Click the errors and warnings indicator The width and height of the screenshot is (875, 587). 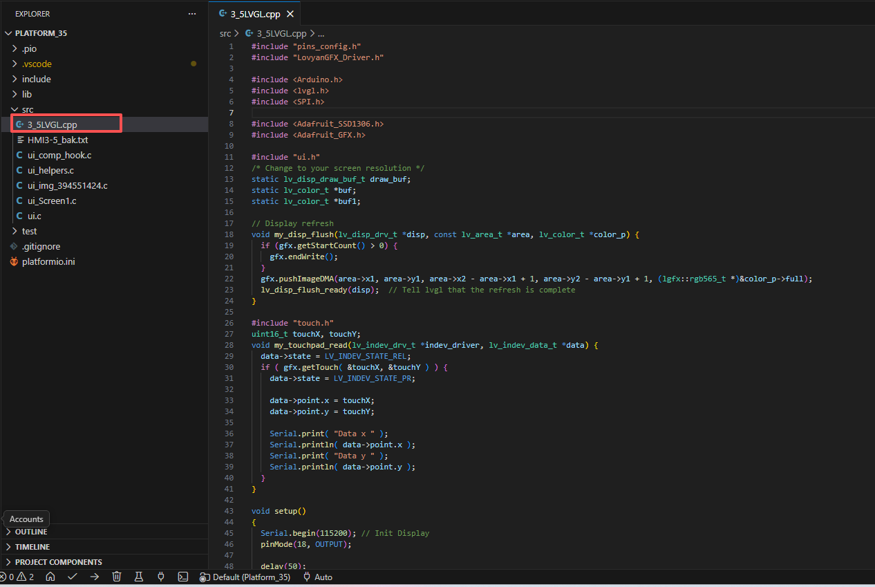click(x=17, y=577)
